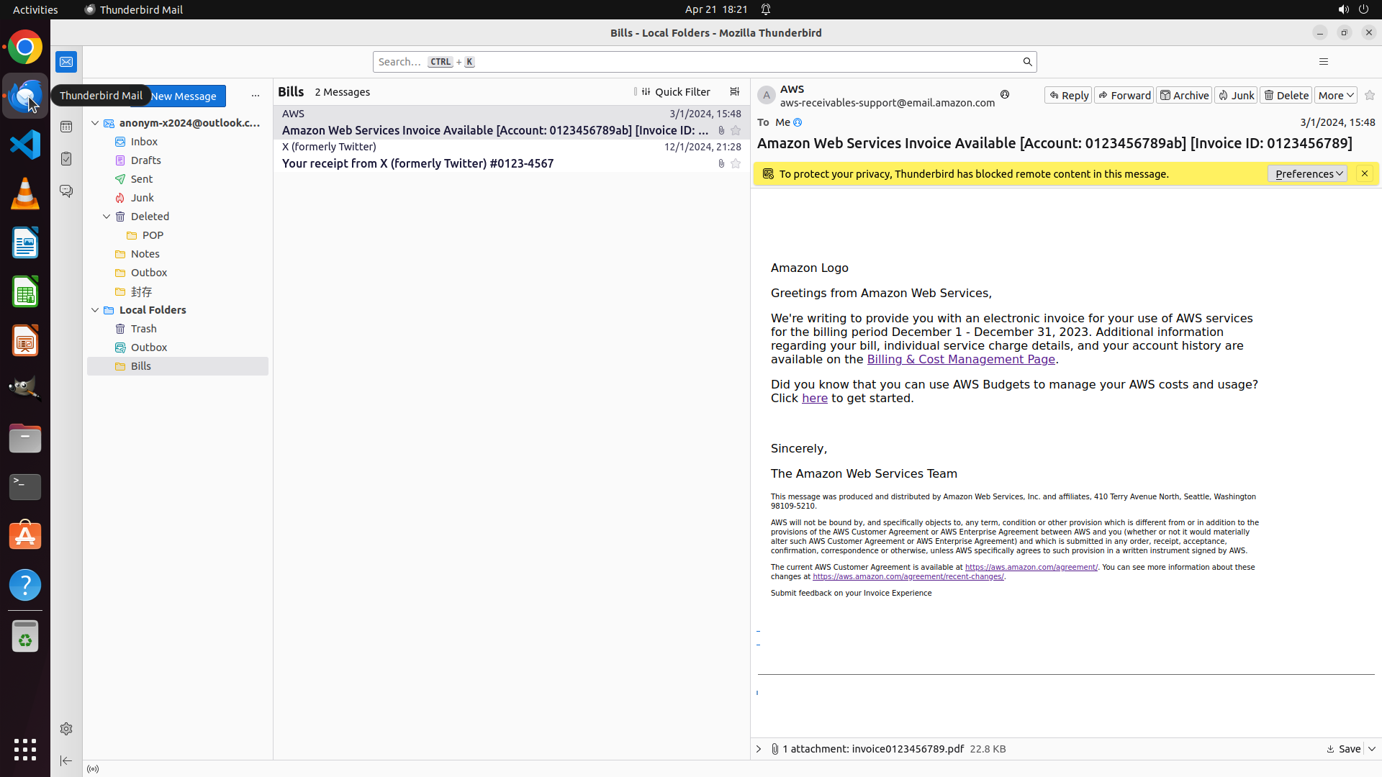Open the Tasks space icon
Screen dimensions: 1382x777
tap(66, 159)
